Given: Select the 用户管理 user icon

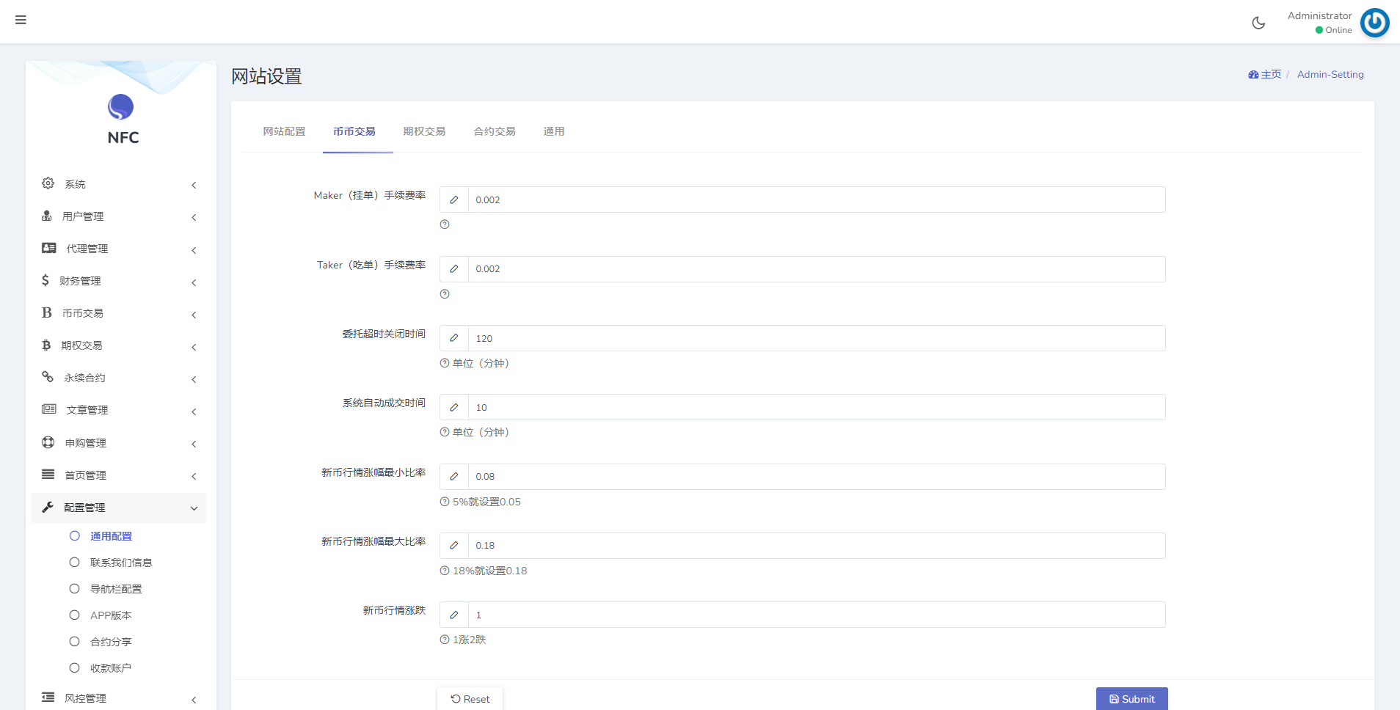Looking at the screenshot, I should click(47, 216).
